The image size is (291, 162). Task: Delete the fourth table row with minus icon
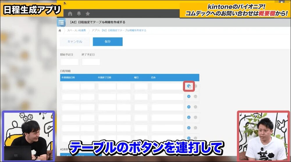[x=196, y=117]
